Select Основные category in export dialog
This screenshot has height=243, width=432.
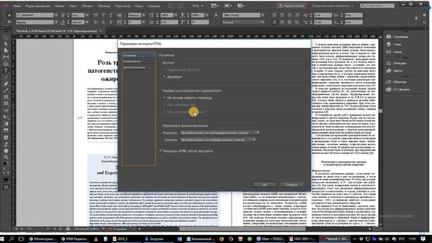click(x=138, y=55)
